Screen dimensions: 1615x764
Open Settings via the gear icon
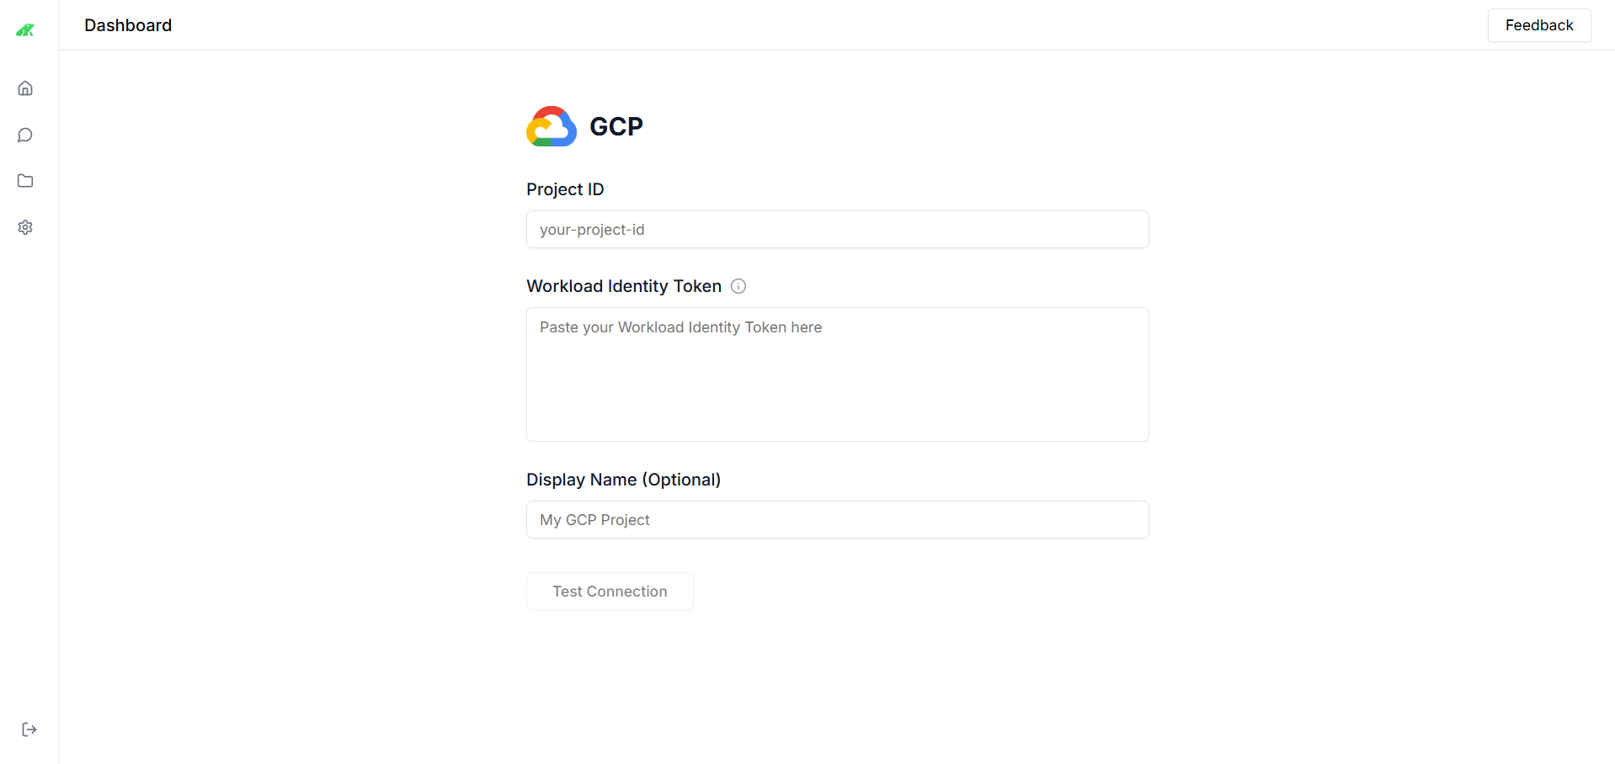(x=25, y=227)
